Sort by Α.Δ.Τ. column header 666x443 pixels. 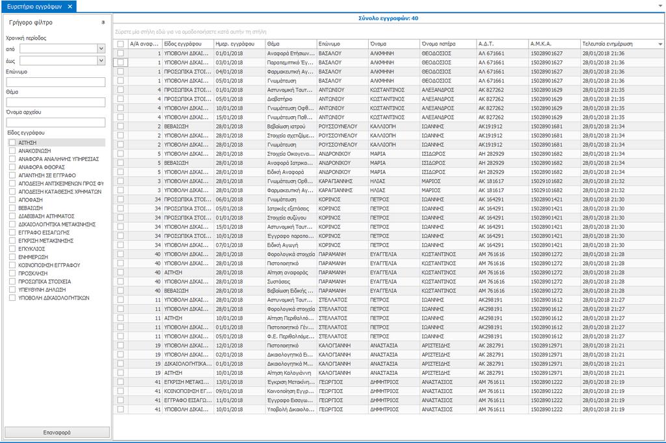tap(503, 44)
